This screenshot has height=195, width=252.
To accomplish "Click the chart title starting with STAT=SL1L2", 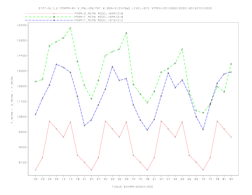I will pyautogui.click(x=125, y=8).
